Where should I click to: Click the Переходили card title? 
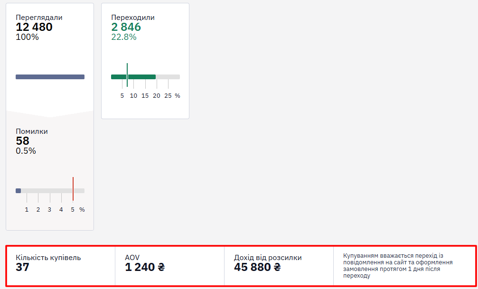click(x=133, y=18)
